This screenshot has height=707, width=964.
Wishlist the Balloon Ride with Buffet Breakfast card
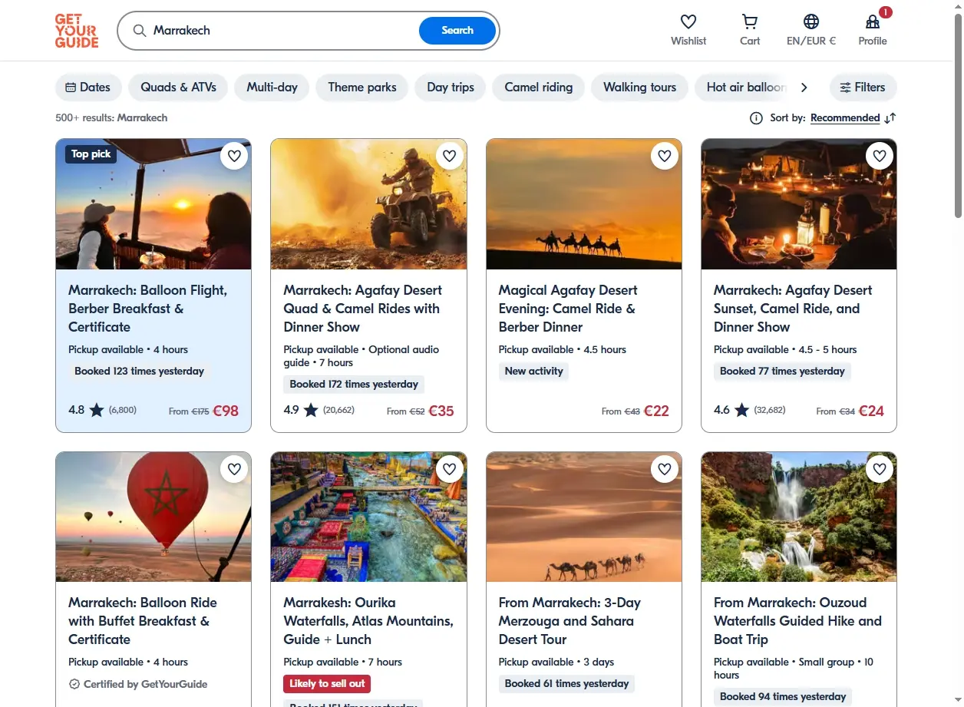tap(235, 469)
